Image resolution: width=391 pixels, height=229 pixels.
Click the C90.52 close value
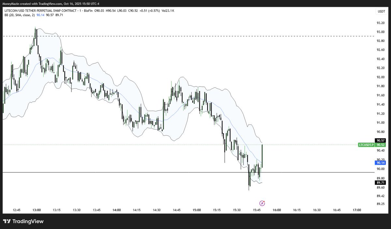click(133, 10)
